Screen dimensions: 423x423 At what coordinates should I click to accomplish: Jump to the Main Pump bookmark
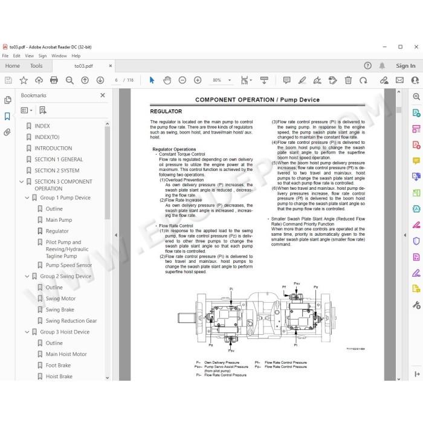59,220
